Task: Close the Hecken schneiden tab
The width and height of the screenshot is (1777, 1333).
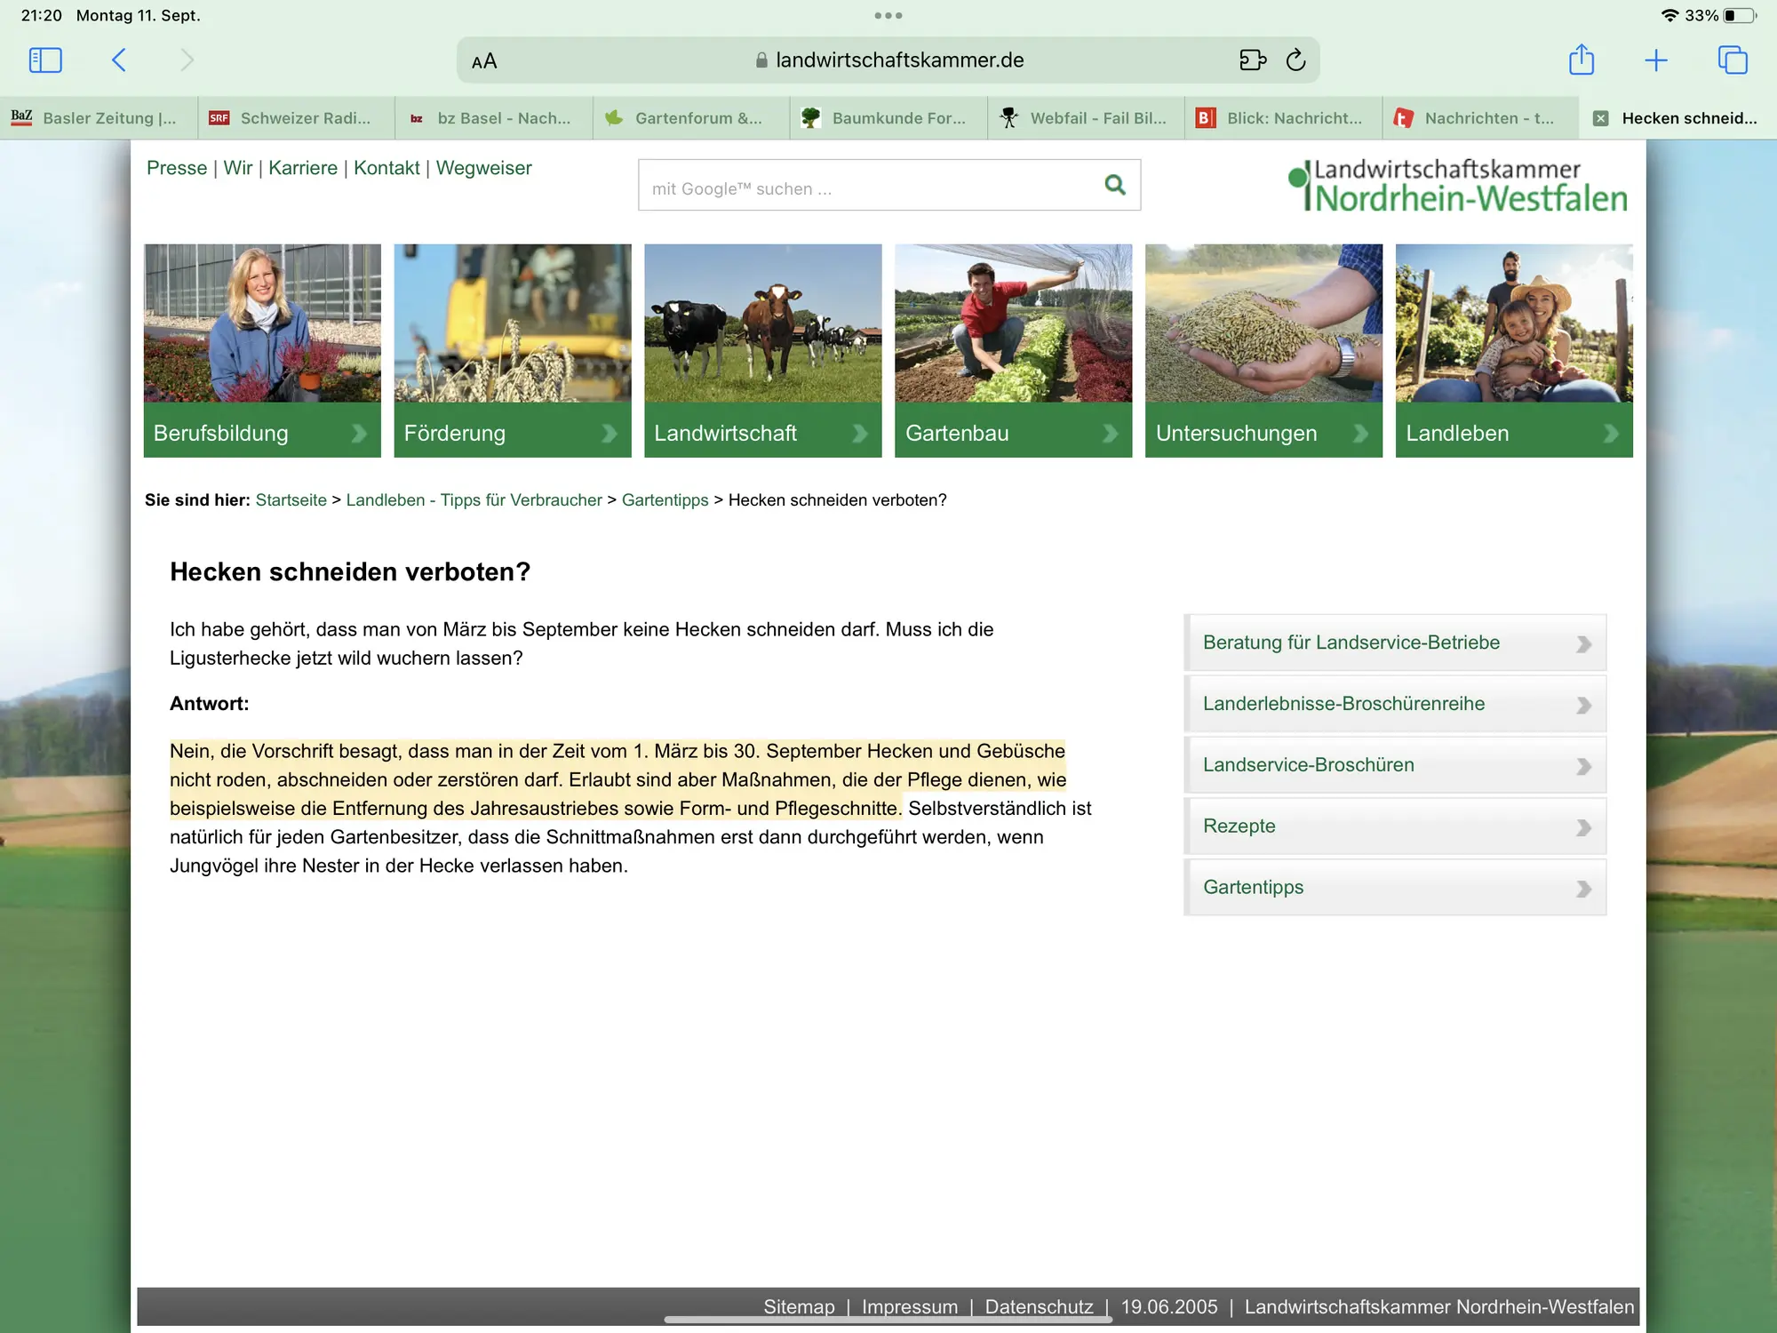Action: [1600, 118]
